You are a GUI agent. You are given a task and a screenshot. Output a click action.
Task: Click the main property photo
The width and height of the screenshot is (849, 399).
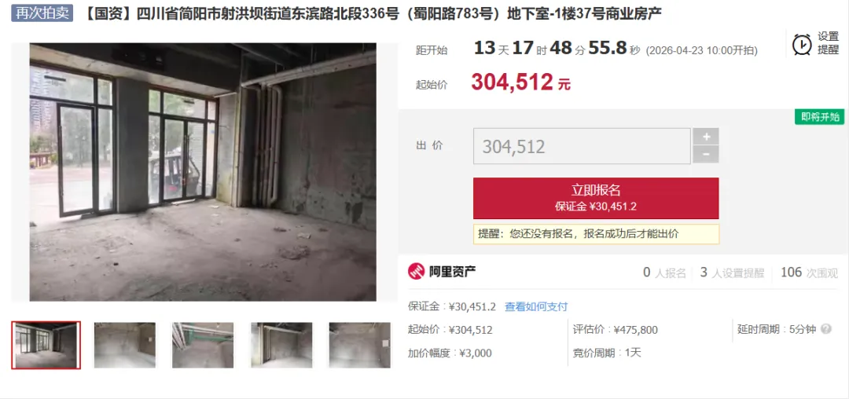point(203,172)
